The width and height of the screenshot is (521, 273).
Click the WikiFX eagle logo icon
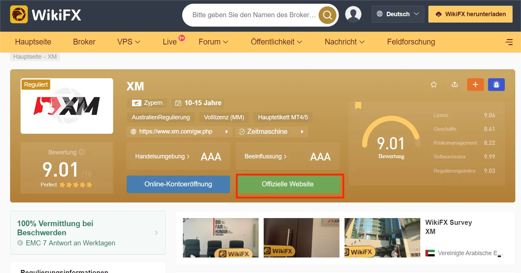19,14
